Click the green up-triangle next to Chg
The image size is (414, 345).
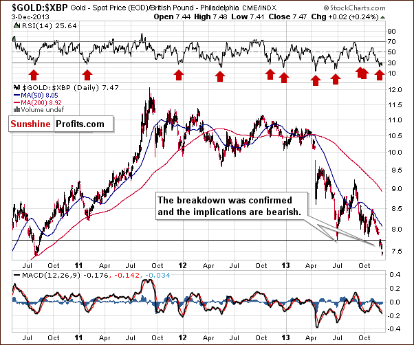pos(382,17)
